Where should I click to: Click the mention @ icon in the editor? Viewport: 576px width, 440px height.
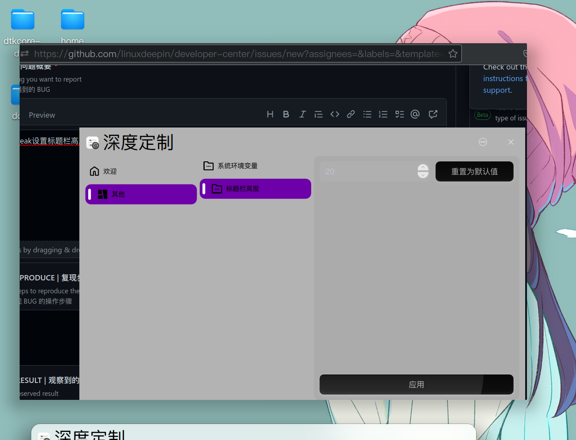point(415,114)
